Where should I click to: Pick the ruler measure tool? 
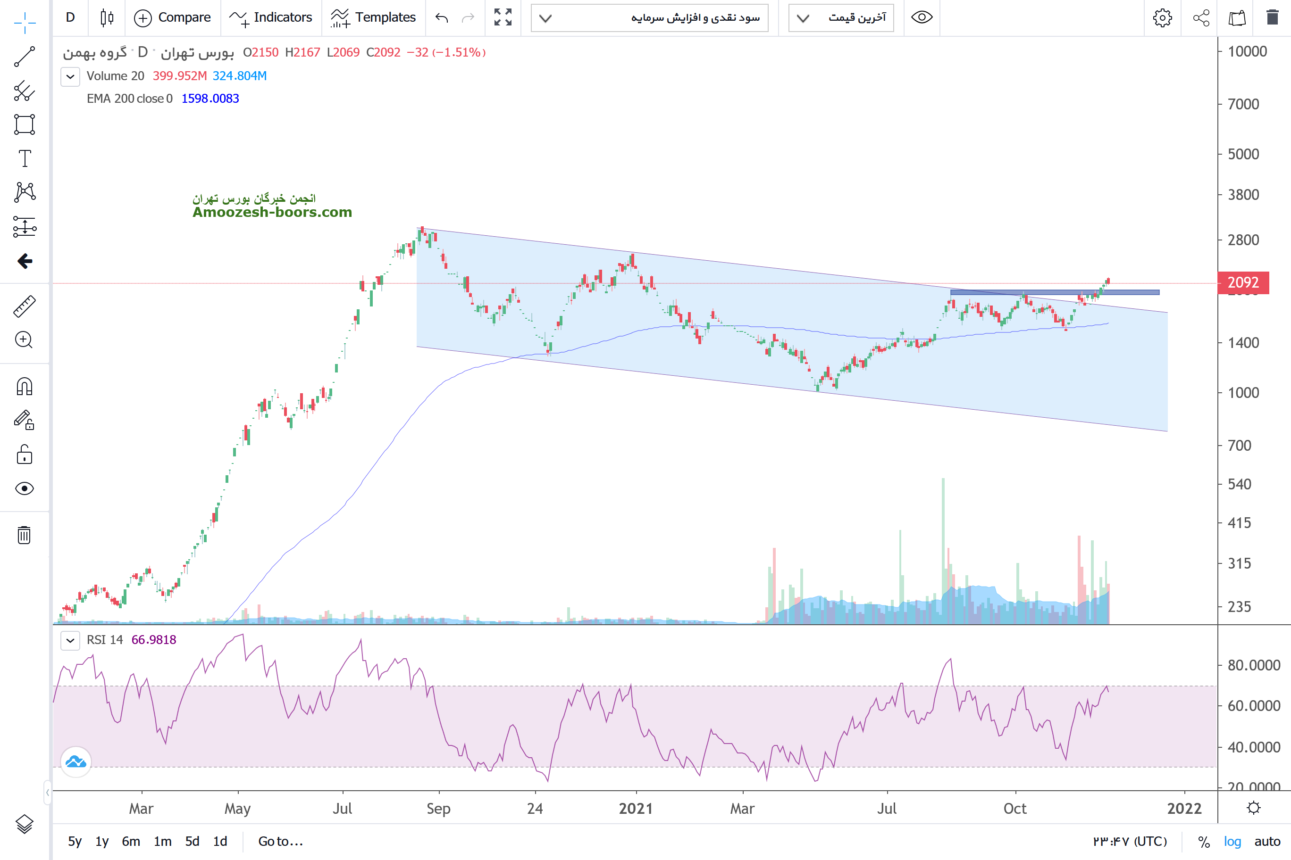click(25, 306)
